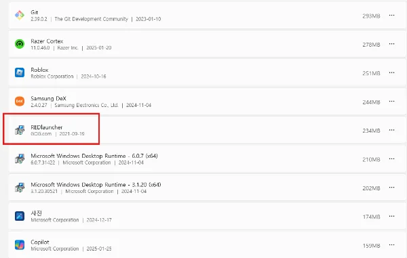Show options for Desktop Runtime 6.0.7
407x258 pixels.
[391, 158]
